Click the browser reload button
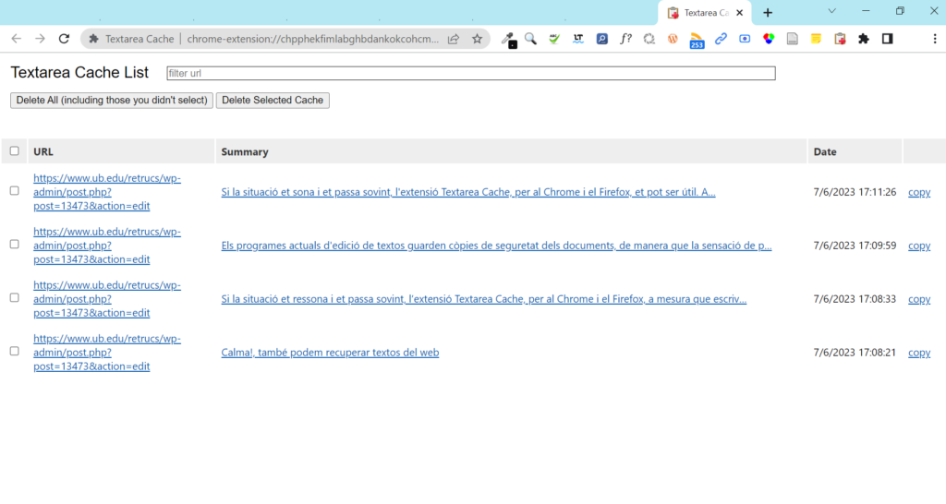 (x=64, y=39)
